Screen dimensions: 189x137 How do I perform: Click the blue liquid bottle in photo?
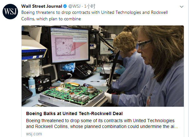click(x=32, y=86)
